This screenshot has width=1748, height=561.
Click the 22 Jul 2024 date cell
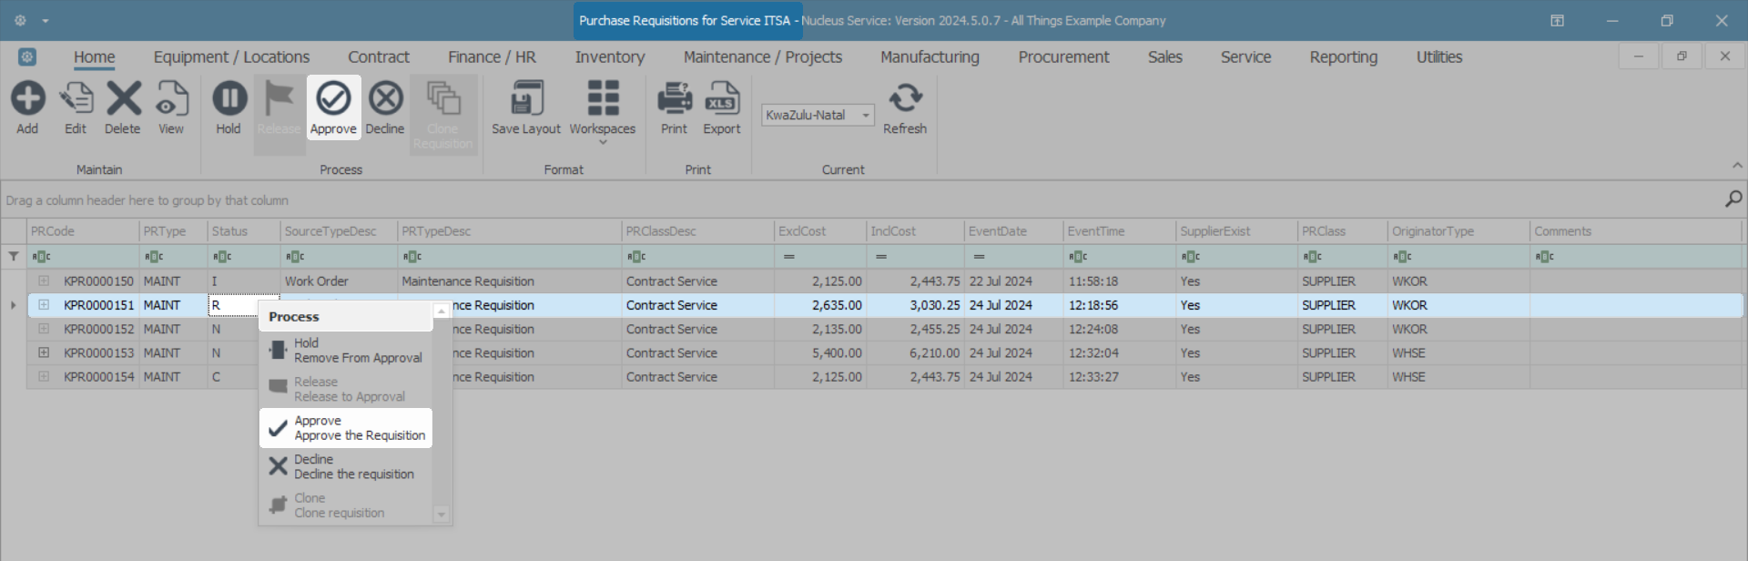1014,281
